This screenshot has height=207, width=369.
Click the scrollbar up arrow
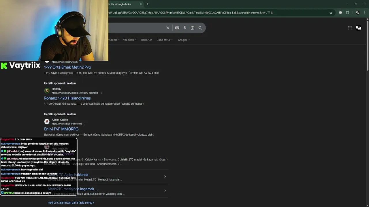(367, 20)
